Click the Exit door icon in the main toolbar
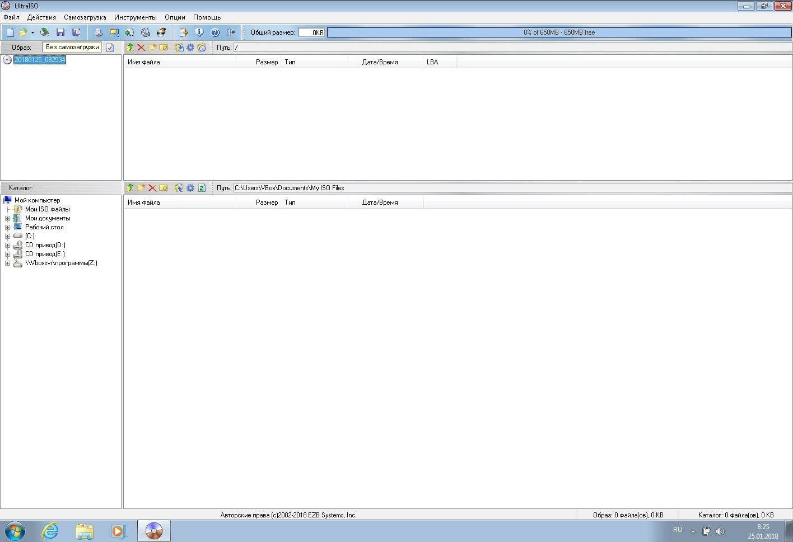Viewport: 793px width, 542px height. click(x=231, y=32)
